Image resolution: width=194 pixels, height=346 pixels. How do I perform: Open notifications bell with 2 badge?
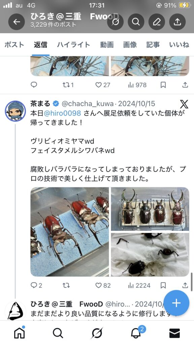[136, 333]
